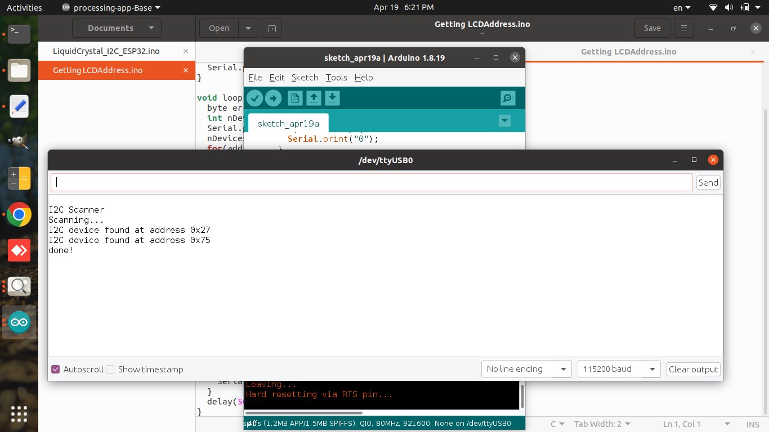Open the Arduino Tools menu

pos(336,78)
